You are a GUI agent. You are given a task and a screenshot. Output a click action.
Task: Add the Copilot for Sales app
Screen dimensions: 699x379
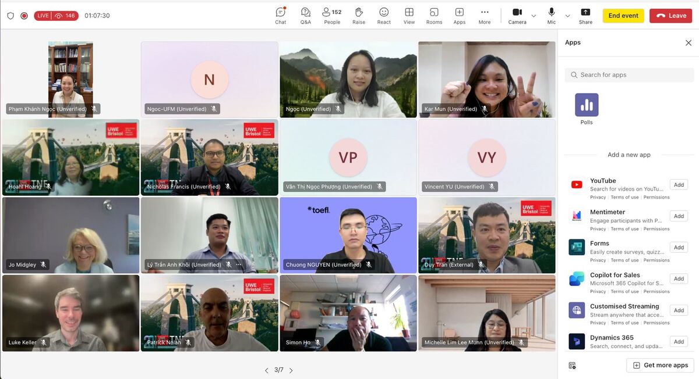[x=679, y=279]
